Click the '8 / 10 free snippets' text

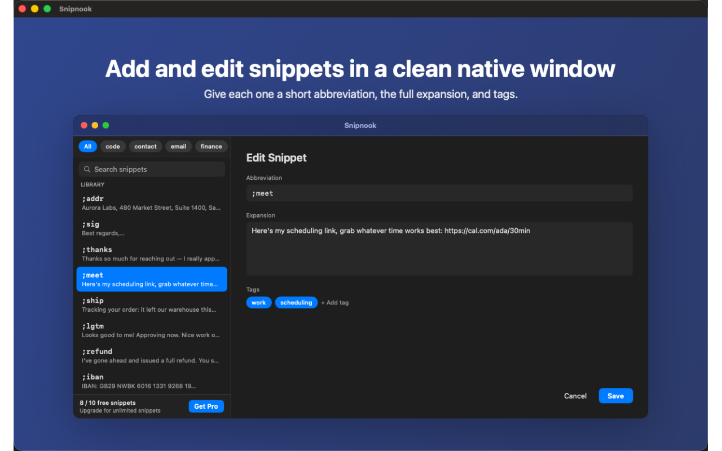coord(108,403)
